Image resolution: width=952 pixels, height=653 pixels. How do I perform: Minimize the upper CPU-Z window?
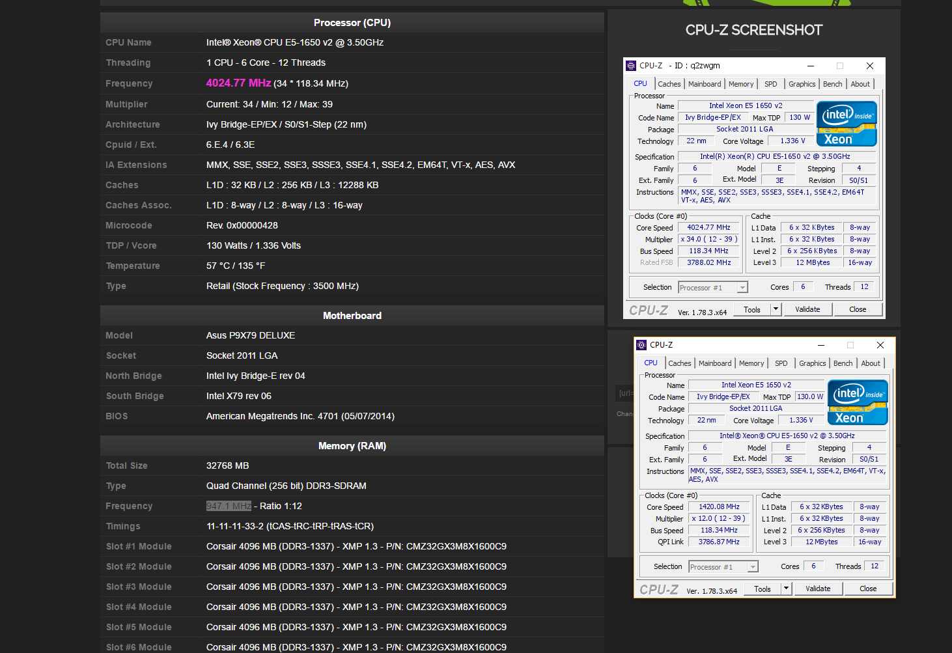pos(811,66)
